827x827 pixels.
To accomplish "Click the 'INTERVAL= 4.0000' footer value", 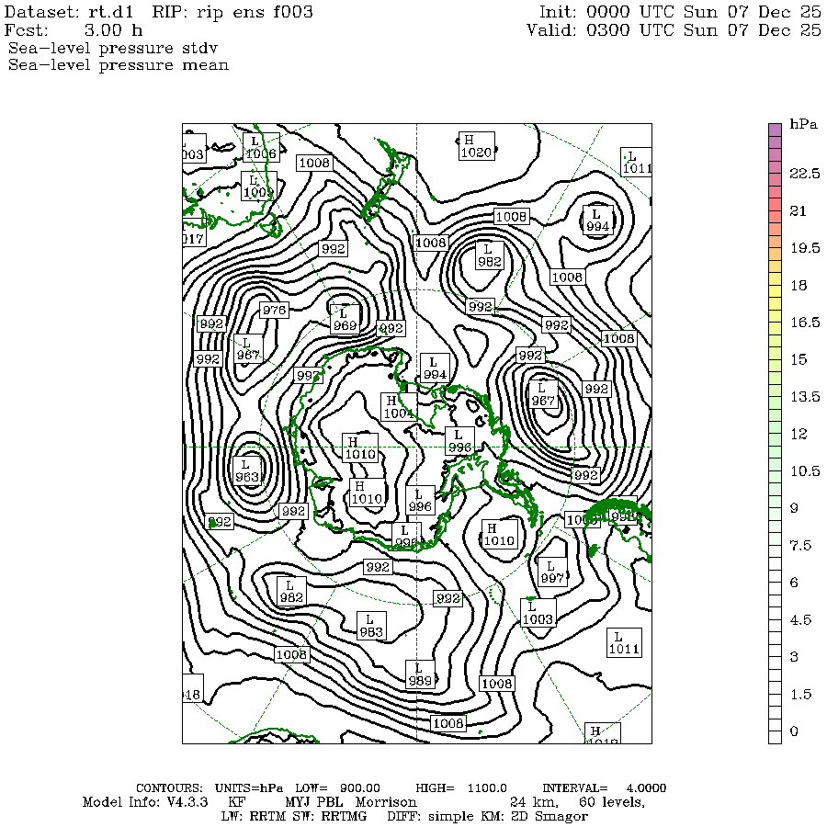I will coord(605,788).
